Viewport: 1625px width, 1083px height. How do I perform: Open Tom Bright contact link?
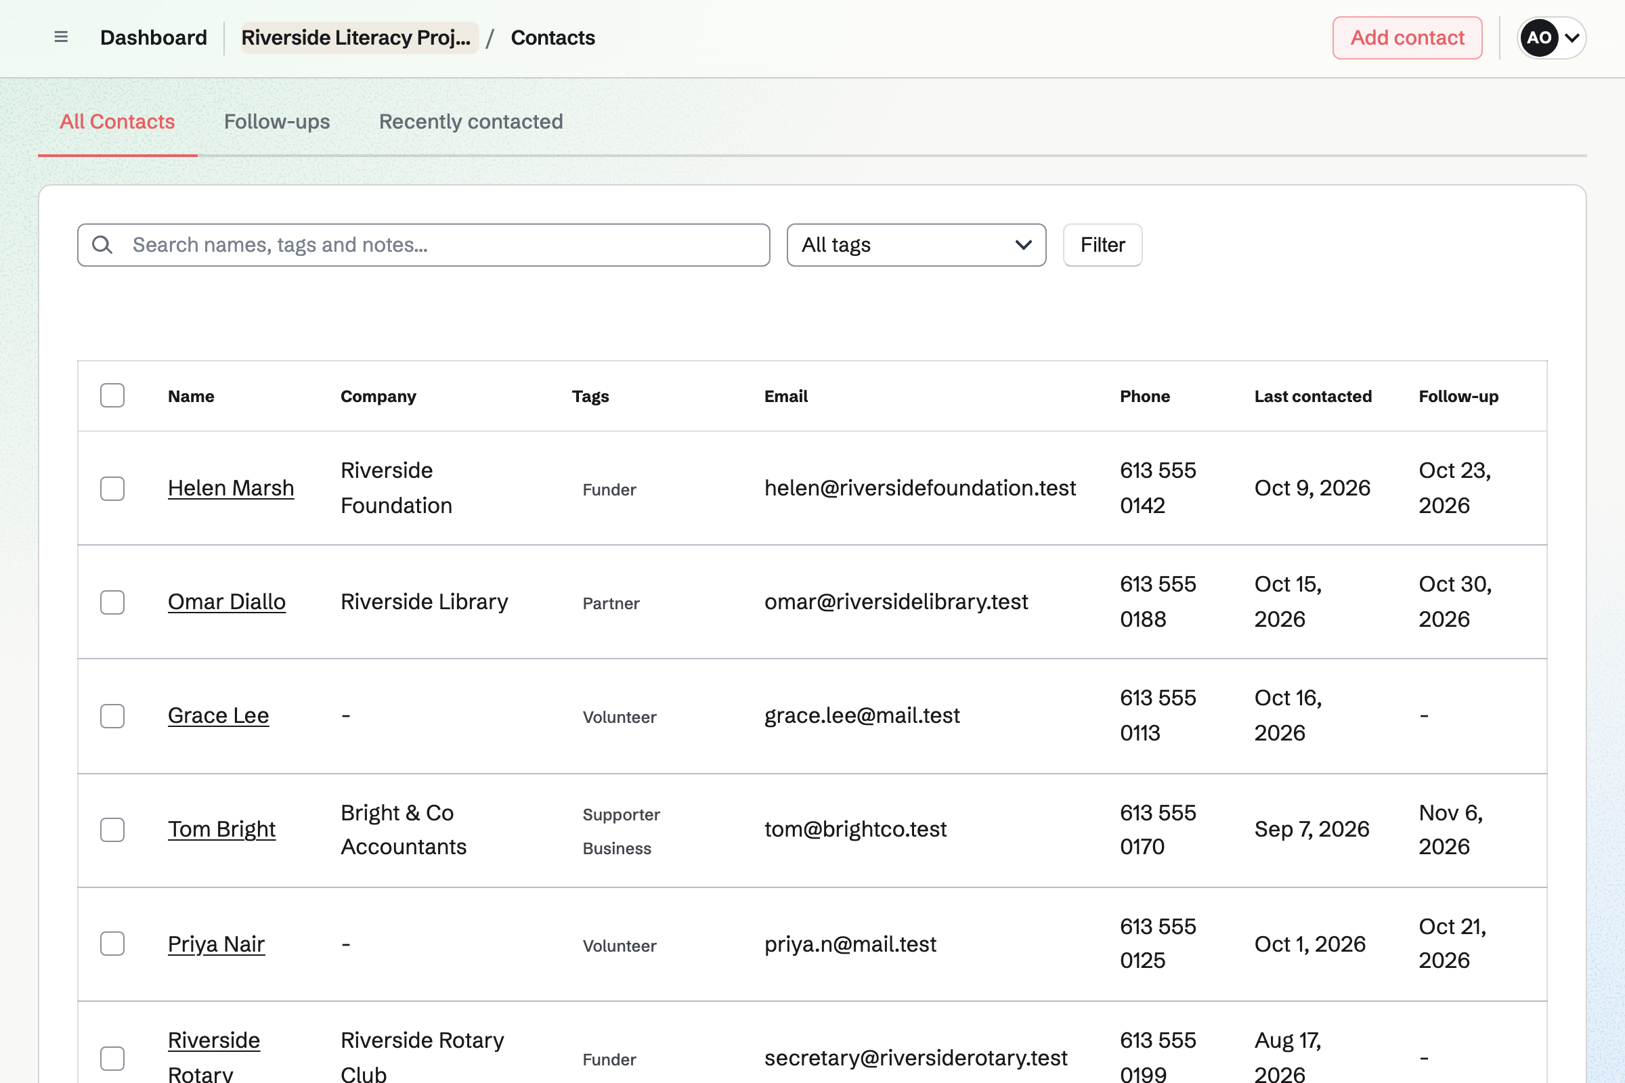(222, 830)
